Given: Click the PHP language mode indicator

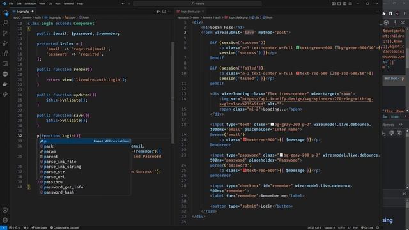Looking at the screenshot, I should (x=355, y=227).
